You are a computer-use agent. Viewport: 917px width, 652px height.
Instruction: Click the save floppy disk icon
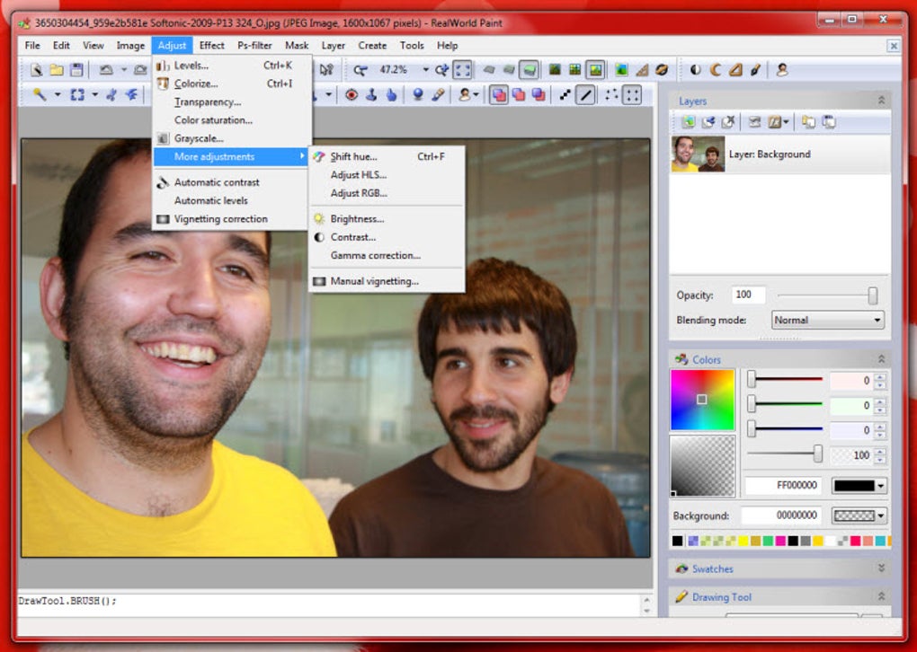coord(76,70)
